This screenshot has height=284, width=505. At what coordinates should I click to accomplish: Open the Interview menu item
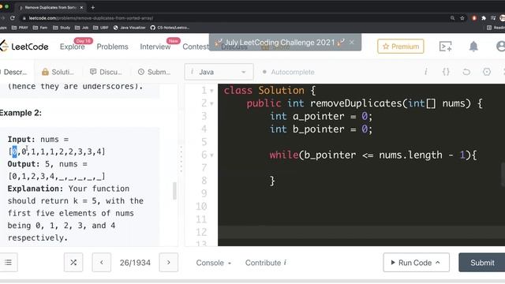click(155, 47)
